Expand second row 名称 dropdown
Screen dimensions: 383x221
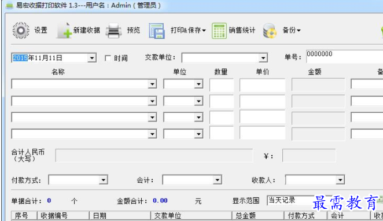152,101
